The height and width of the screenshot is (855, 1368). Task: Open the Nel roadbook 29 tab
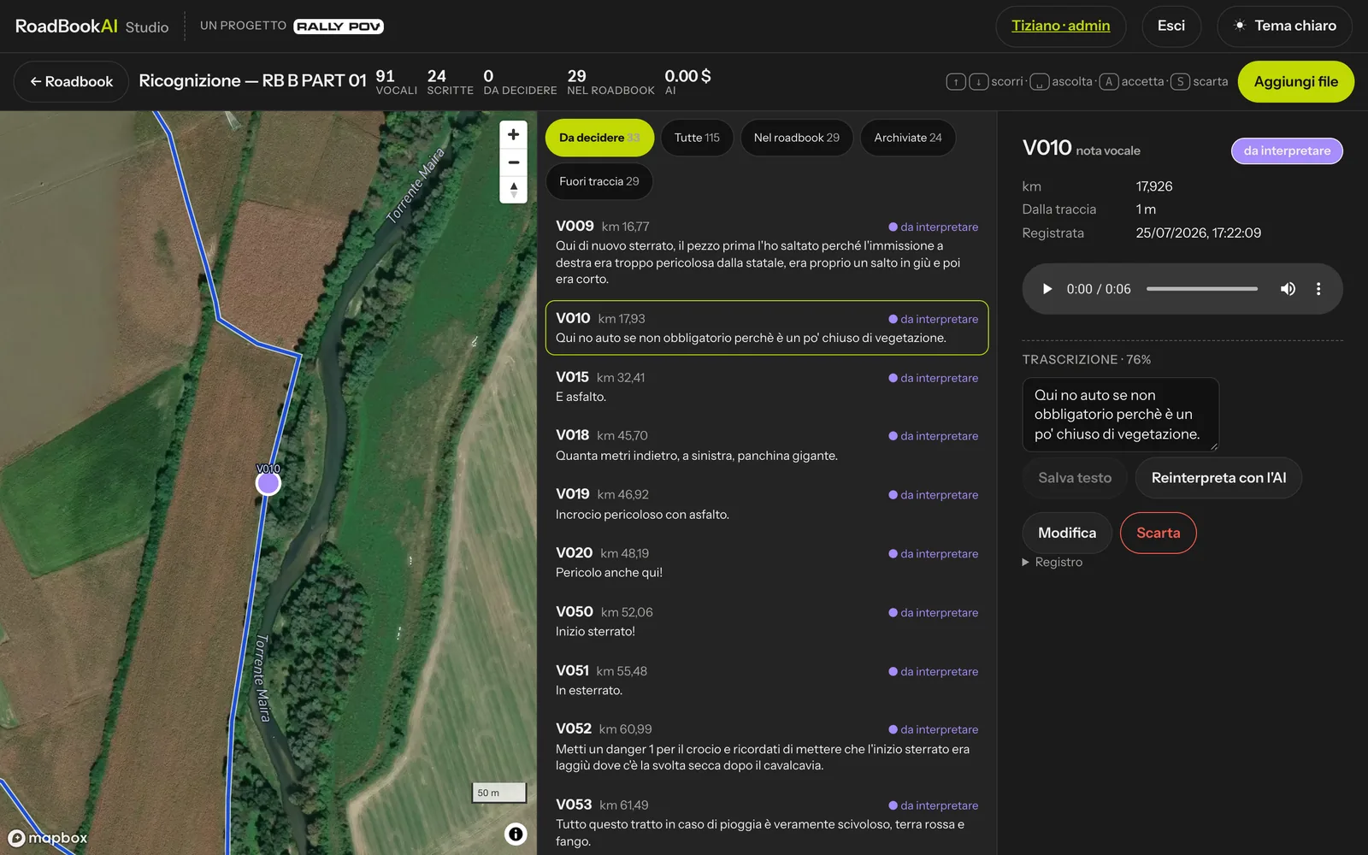[797, 138]
